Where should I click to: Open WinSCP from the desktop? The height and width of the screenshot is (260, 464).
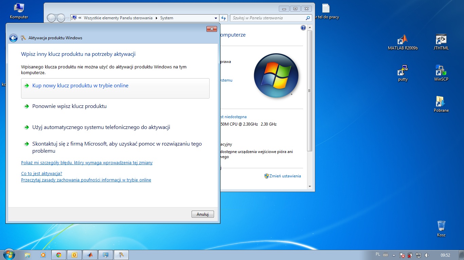pyautogui.click(x=441, y=72)
